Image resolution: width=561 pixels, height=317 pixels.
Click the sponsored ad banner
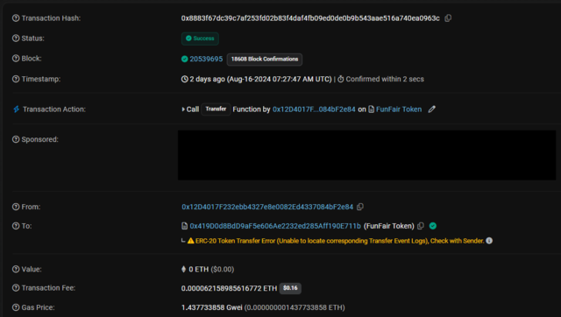[366, 155]
